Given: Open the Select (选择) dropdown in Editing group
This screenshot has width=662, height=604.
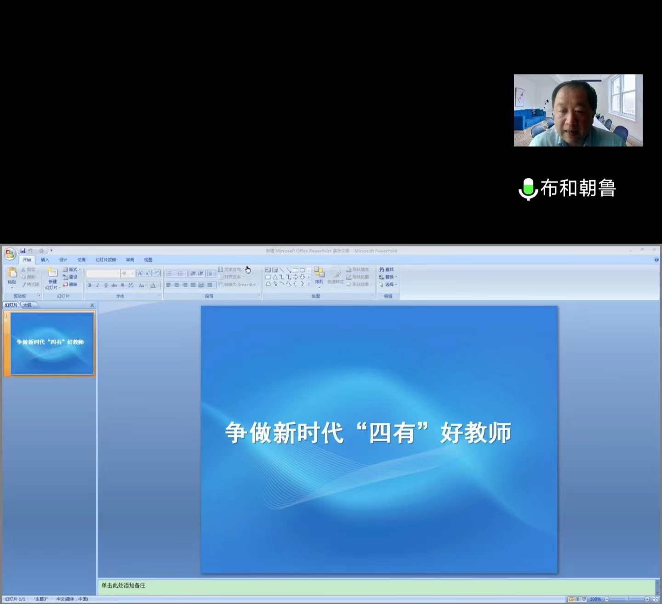Looking at the screenshot, I should click(389, 285).
